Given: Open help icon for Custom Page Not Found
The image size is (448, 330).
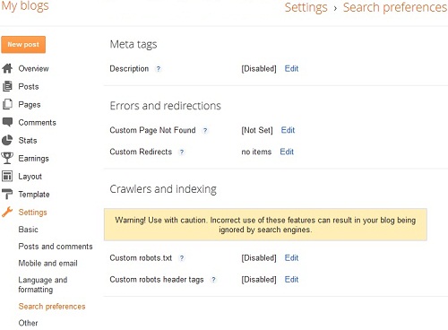Looking at the screenshot, I should tap(205, 130).
